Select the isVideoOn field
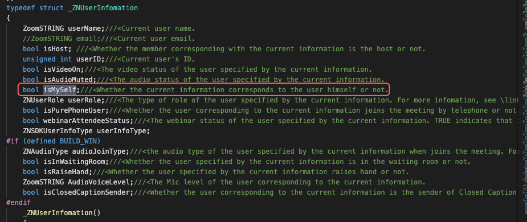 click(x=62, y=69)
